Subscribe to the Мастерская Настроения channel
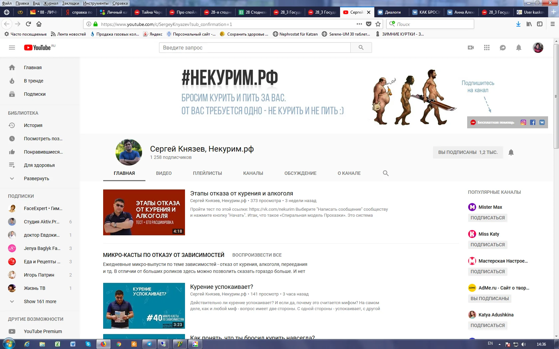This screenshot has height=349, width=559. pyautogui.click(x=487, y=272)
